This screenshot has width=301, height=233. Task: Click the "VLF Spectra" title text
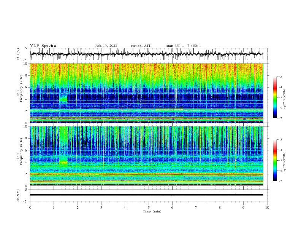43,46
